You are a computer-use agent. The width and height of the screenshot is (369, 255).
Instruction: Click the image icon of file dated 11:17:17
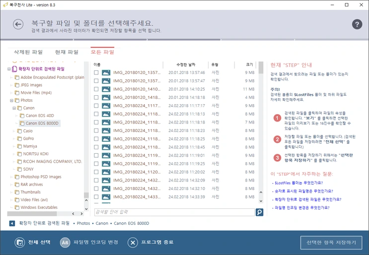[106, 106]
